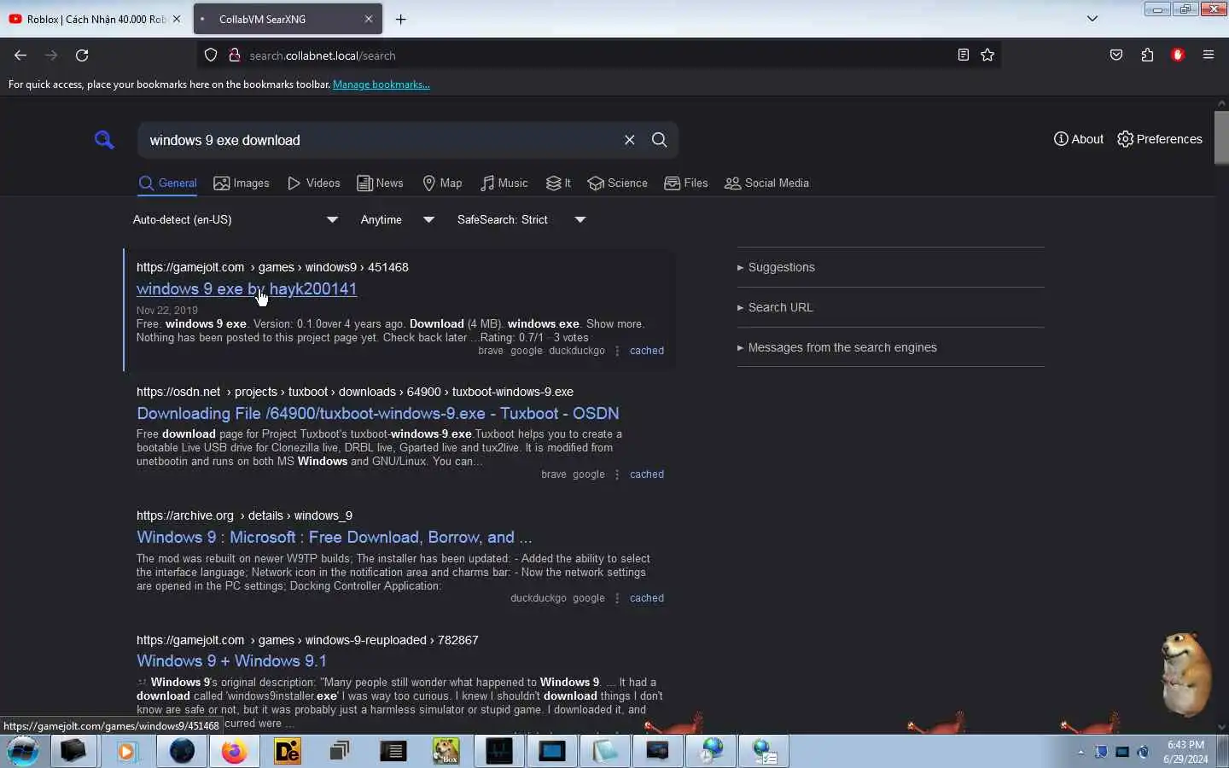The width and height of the screenshot is (1229, 768).
Task: Close the CollabVM SearXNG tab
Action: pos(369,19)
